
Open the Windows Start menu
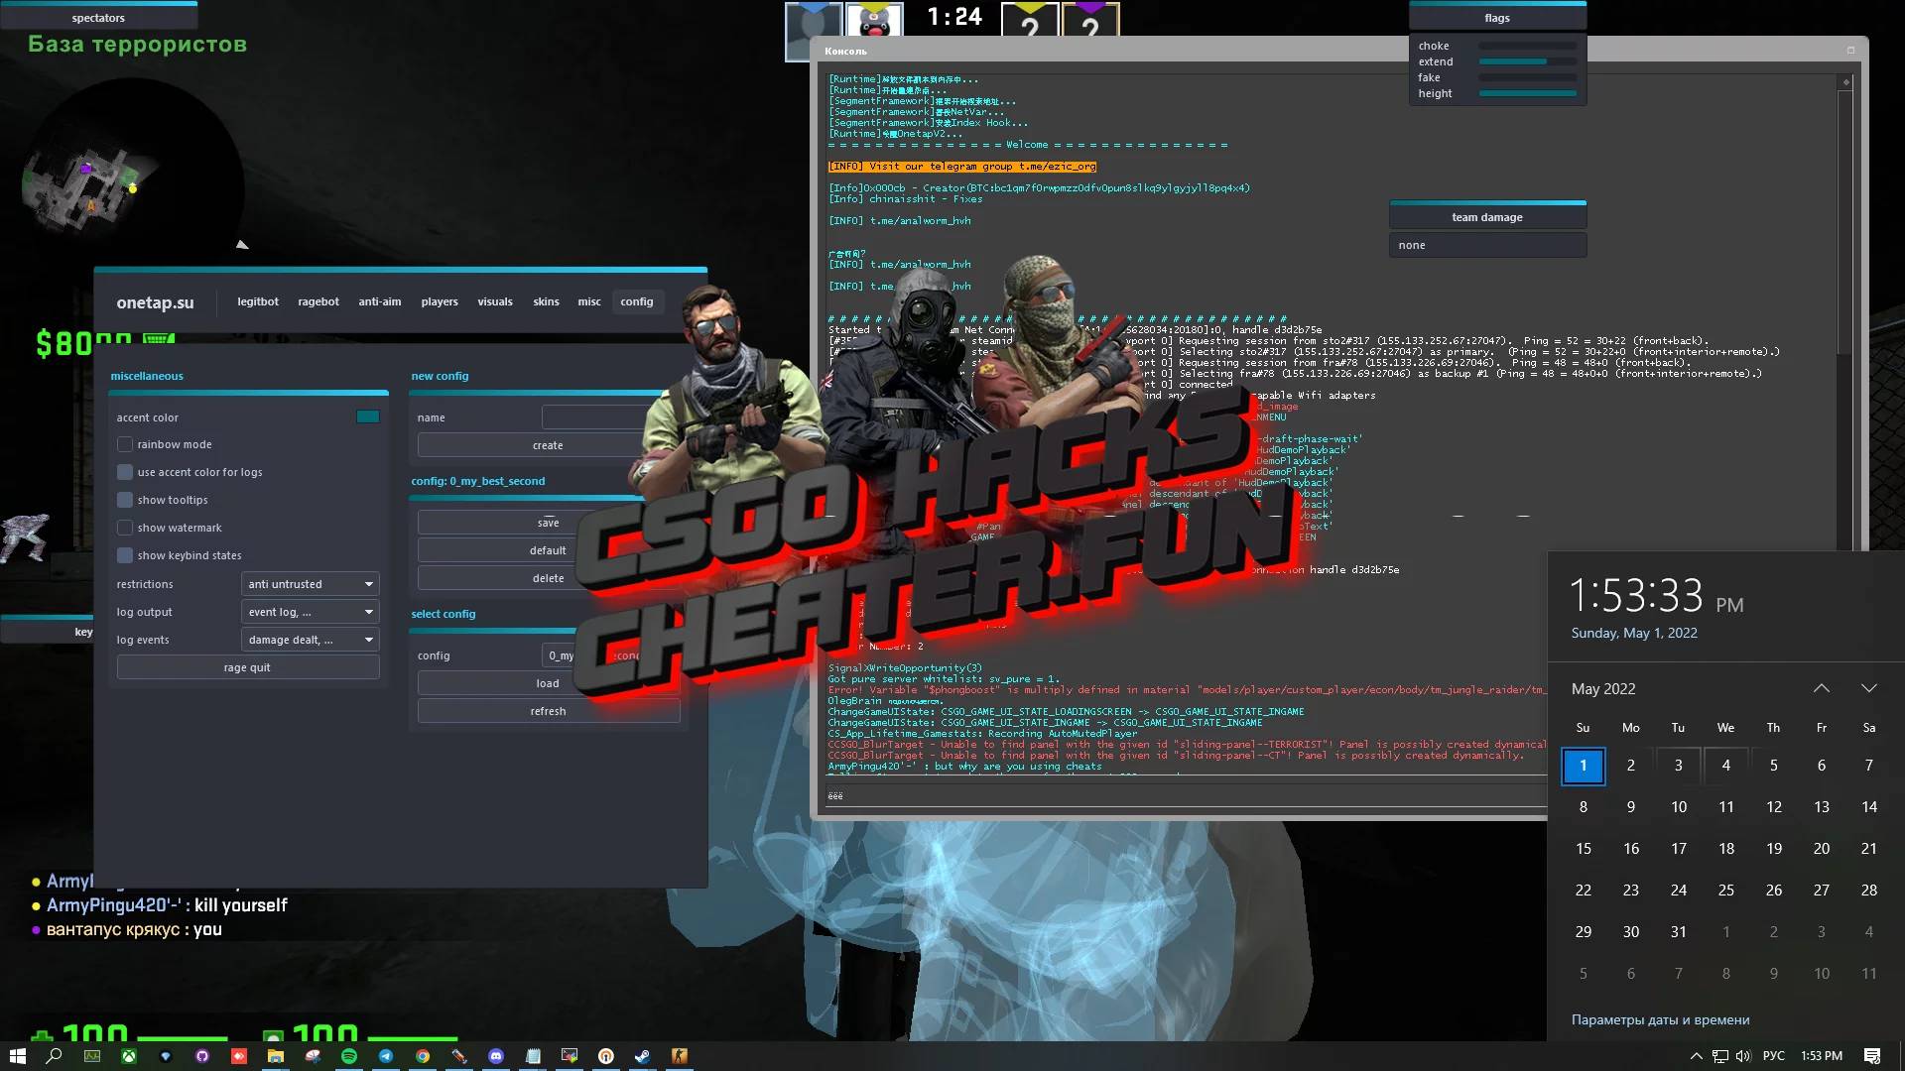pos(17,1055)
